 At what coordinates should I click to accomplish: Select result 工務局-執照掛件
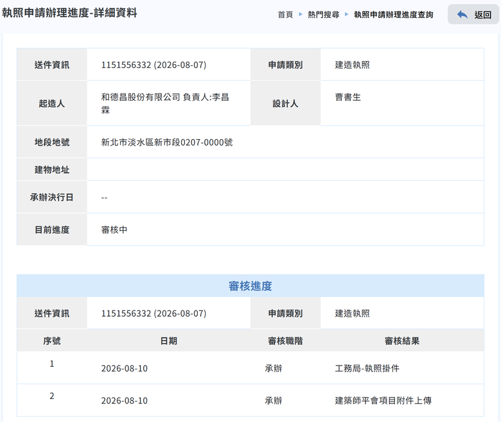pos(367,368)
